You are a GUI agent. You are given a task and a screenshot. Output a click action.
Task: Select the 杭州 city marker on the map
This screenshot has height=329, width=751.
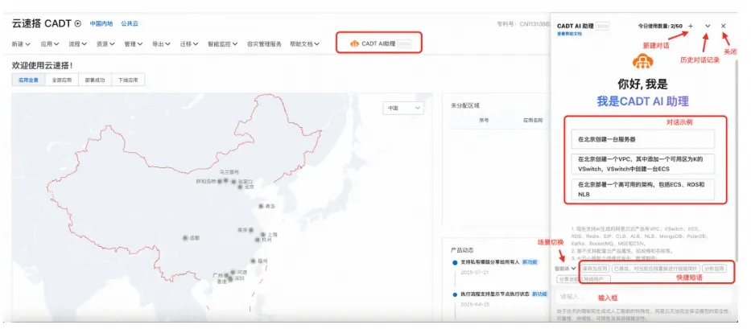coord(258,240)
